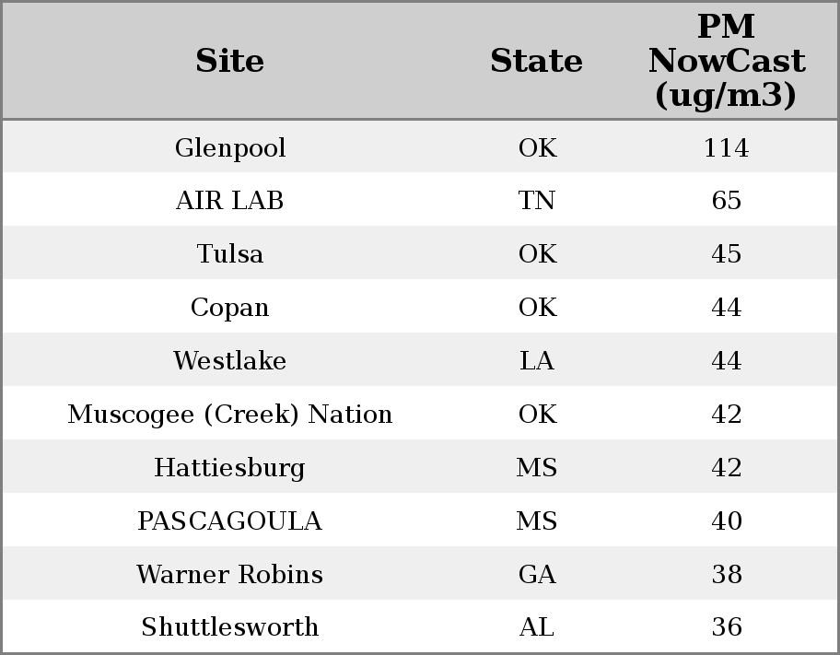This screenshot has width=840, height=655.
Task: Click the Muscogee (Creek) Nation cell
Action: [x=230, y=415]
